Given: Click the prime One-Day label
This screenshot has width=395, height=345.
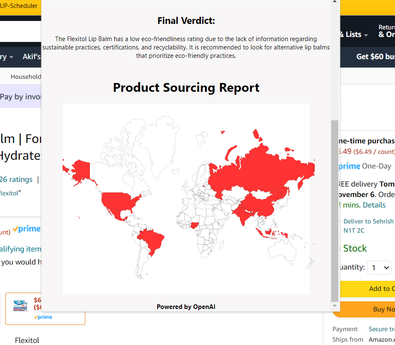Looking at the screenshot, I should pyautogui.click(x=365, y=166).
